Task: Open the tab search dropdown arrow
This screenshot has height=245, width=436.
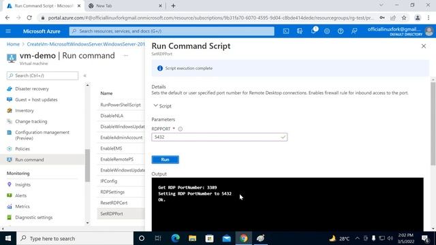Action: [381, 5]
